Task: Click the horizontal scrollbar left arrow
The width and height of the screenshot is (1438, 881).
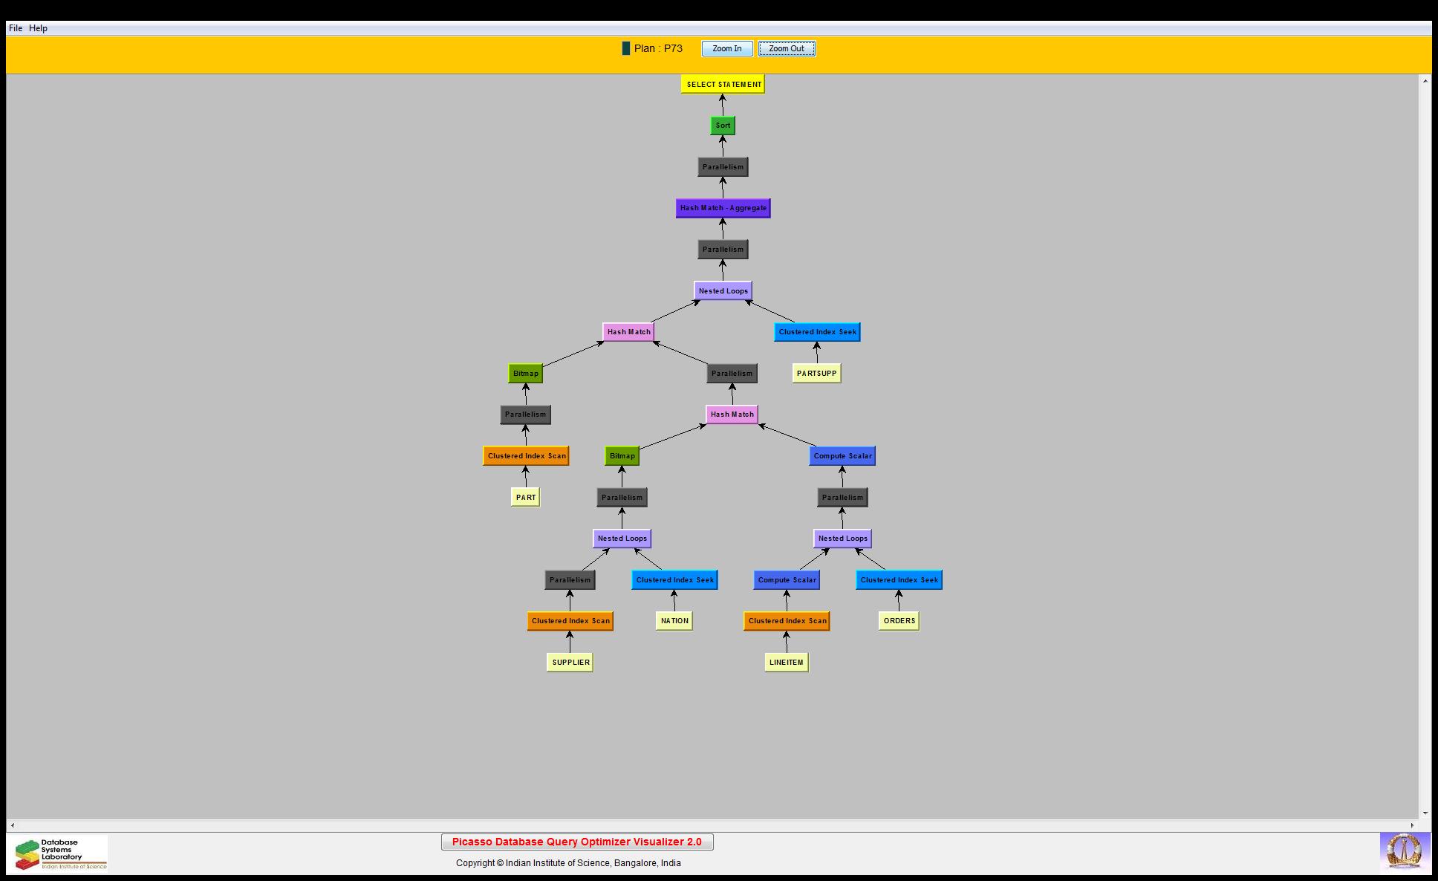Action: click(13, 825)
